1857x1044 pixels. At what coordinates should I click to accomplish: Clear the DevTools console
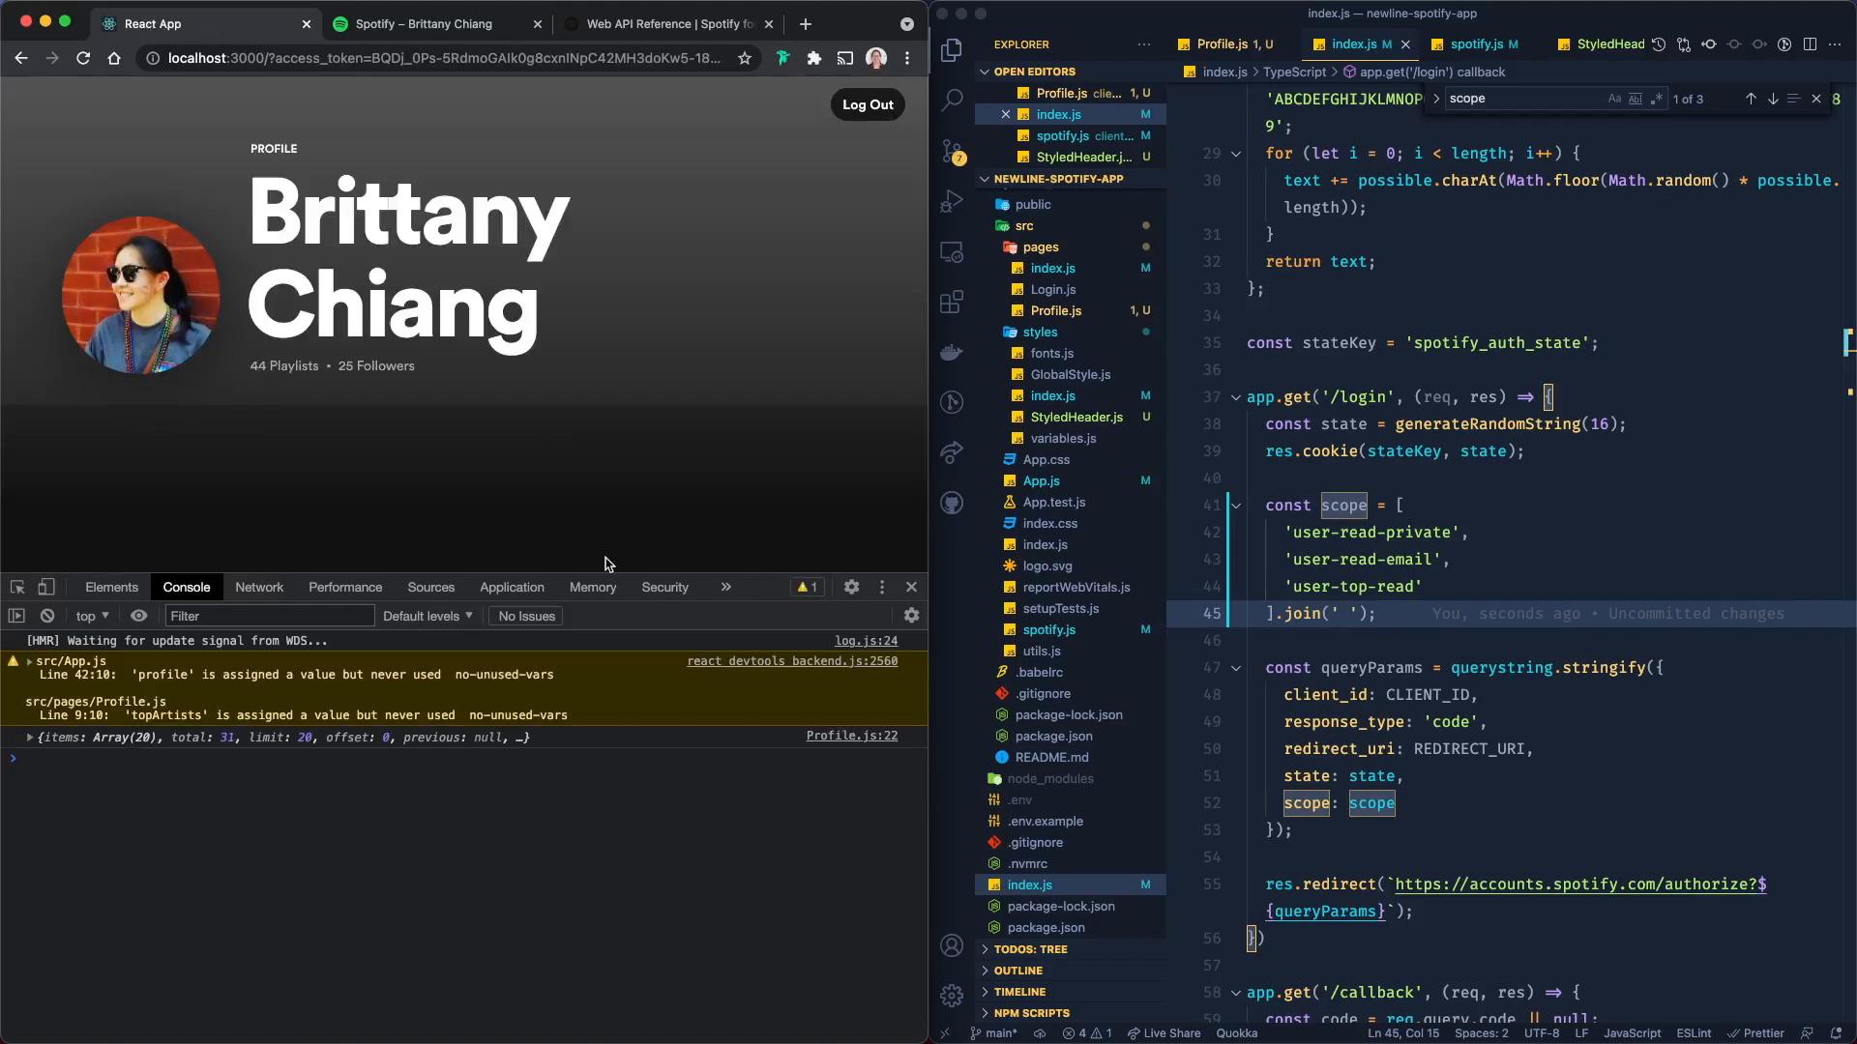[47, 616]
